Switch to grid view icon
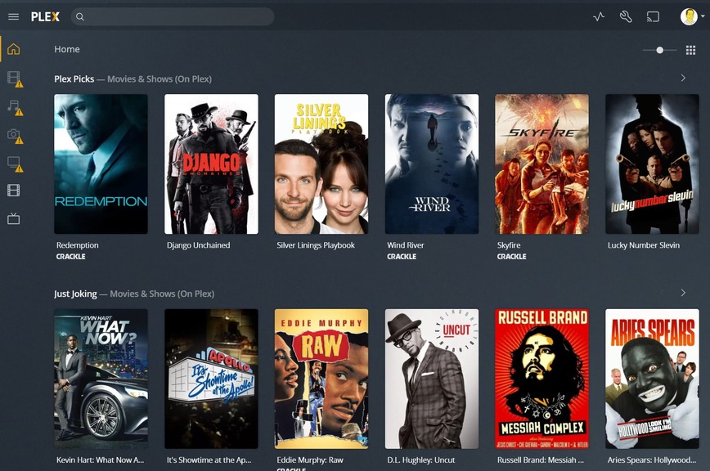The width and height of the screenshot is (710, 471). click(690, 50)
